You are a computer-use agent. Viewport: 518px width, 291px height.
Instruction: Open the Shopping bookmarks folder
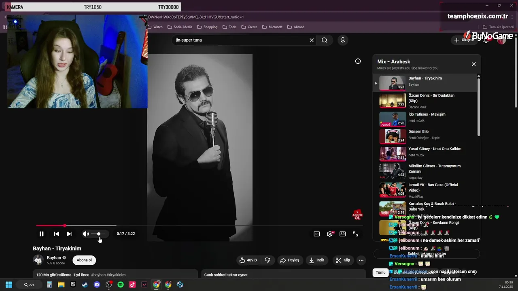tap(207, 27)
